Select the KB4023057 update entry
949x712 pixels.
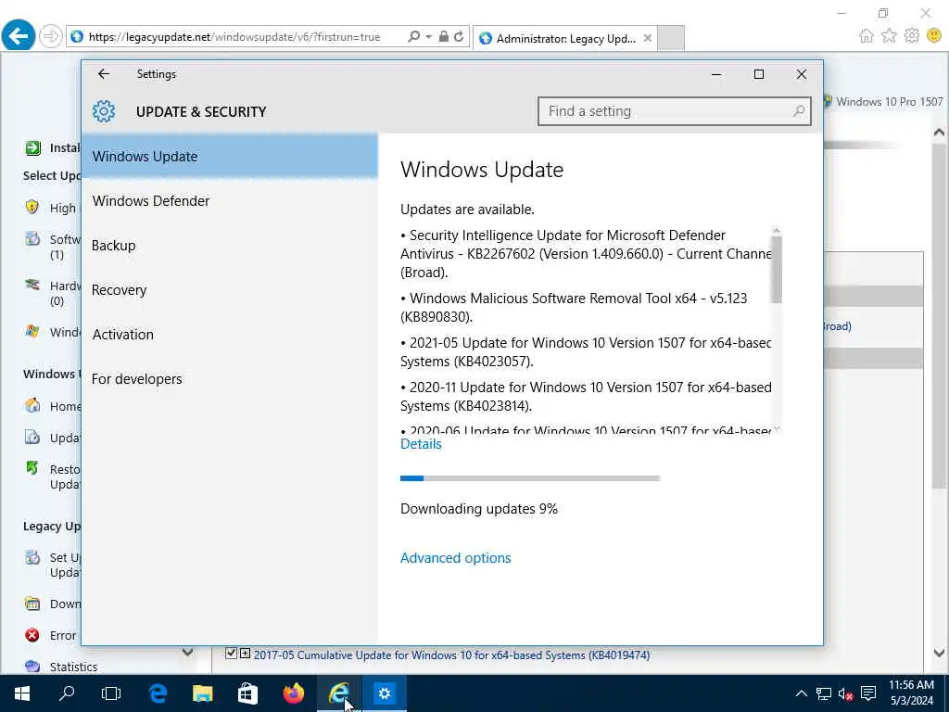(x=586, y=351)
